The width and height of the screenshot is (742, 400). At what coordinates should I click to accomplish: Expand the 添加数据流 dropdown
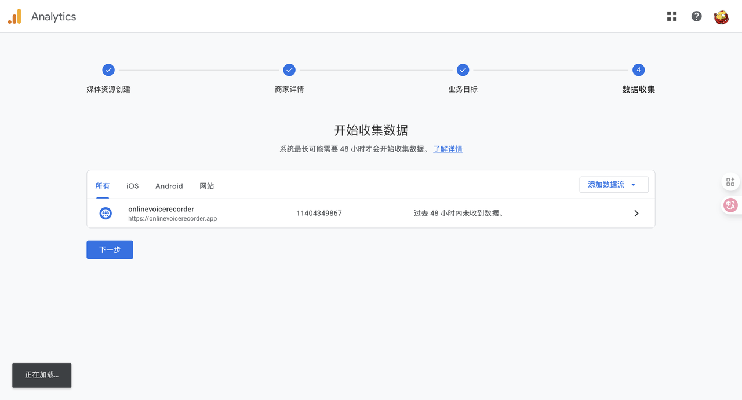point(613,185)
